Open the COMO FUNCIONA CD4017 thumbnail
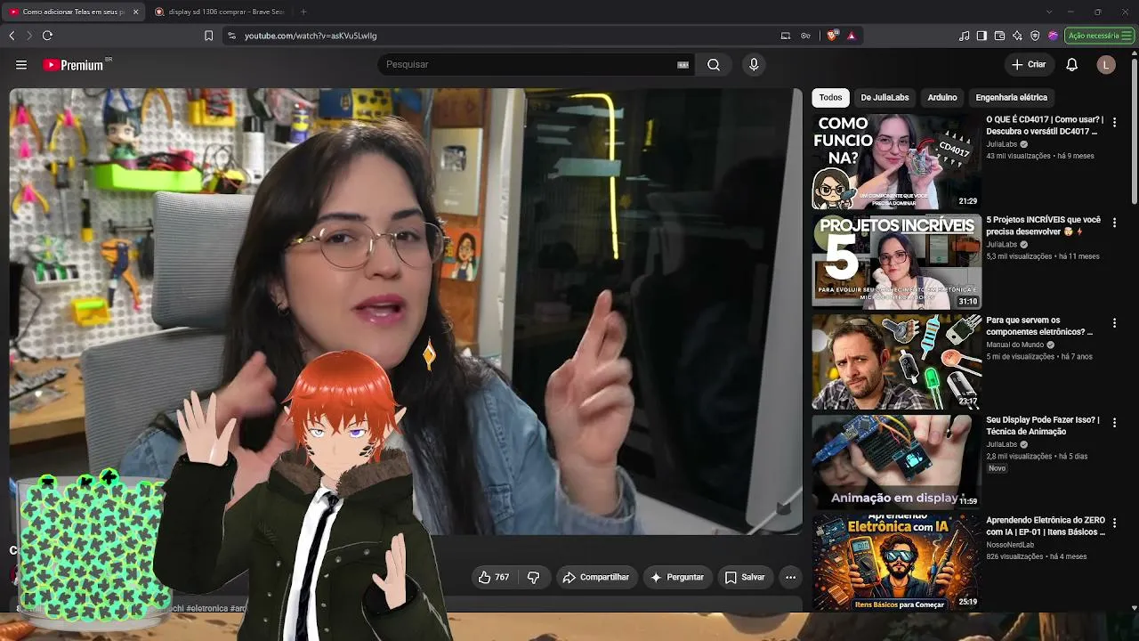Screen dimensions: 1139x641 [x=896, y=161]
